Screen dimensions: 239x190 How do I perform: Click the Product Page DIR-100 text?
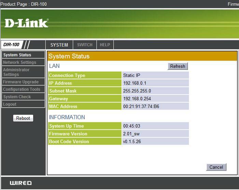coord(24,4)
